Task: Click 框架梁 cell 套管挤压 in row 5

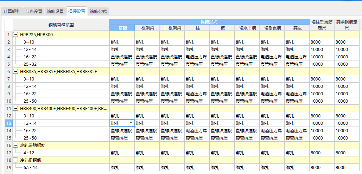Action: tap(147, 64)
